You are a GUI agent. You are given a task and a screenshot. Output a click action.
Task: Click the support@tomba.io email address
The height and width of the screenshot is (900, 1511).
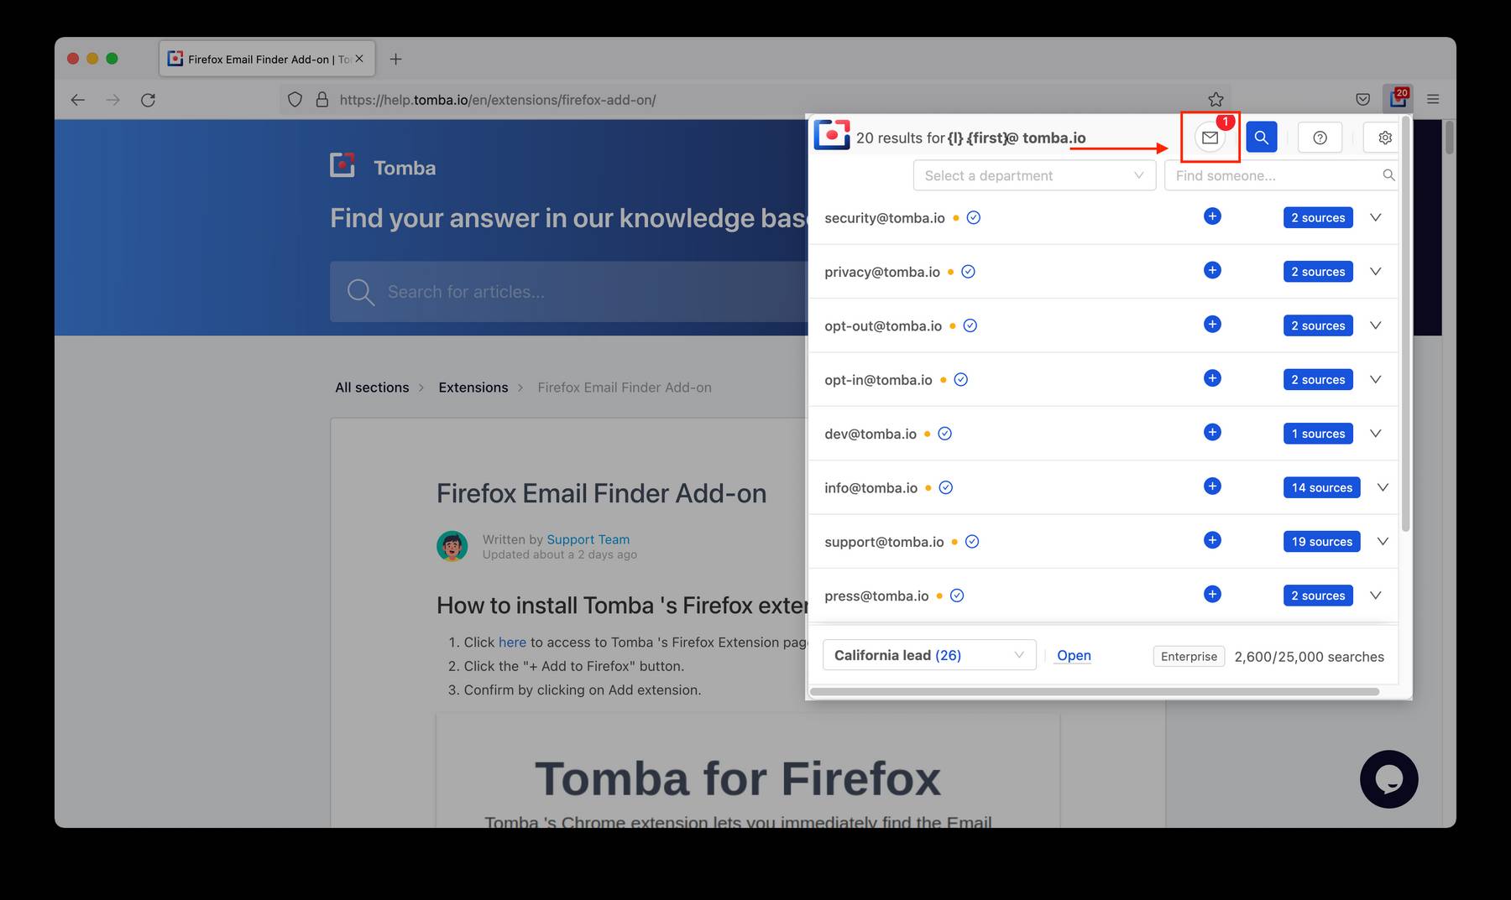pyautogui.click(x=884, y=542)
